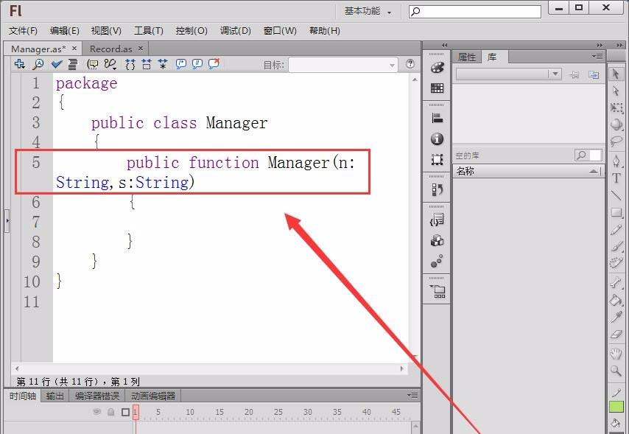Select the black arrow Selection tool
Image resolution: width=629 pixels, height=434 pixels.
click(615, 74)
